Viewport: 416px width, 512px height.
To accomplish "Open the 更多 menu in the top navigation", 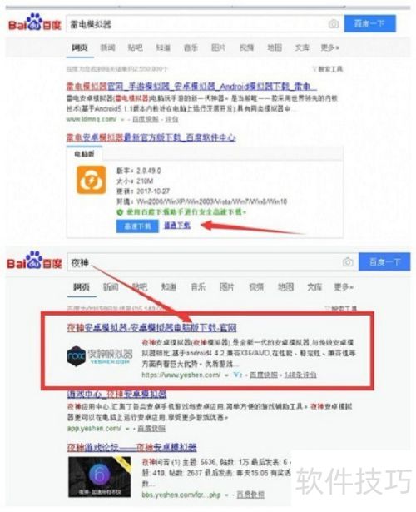I will (329, 47).
